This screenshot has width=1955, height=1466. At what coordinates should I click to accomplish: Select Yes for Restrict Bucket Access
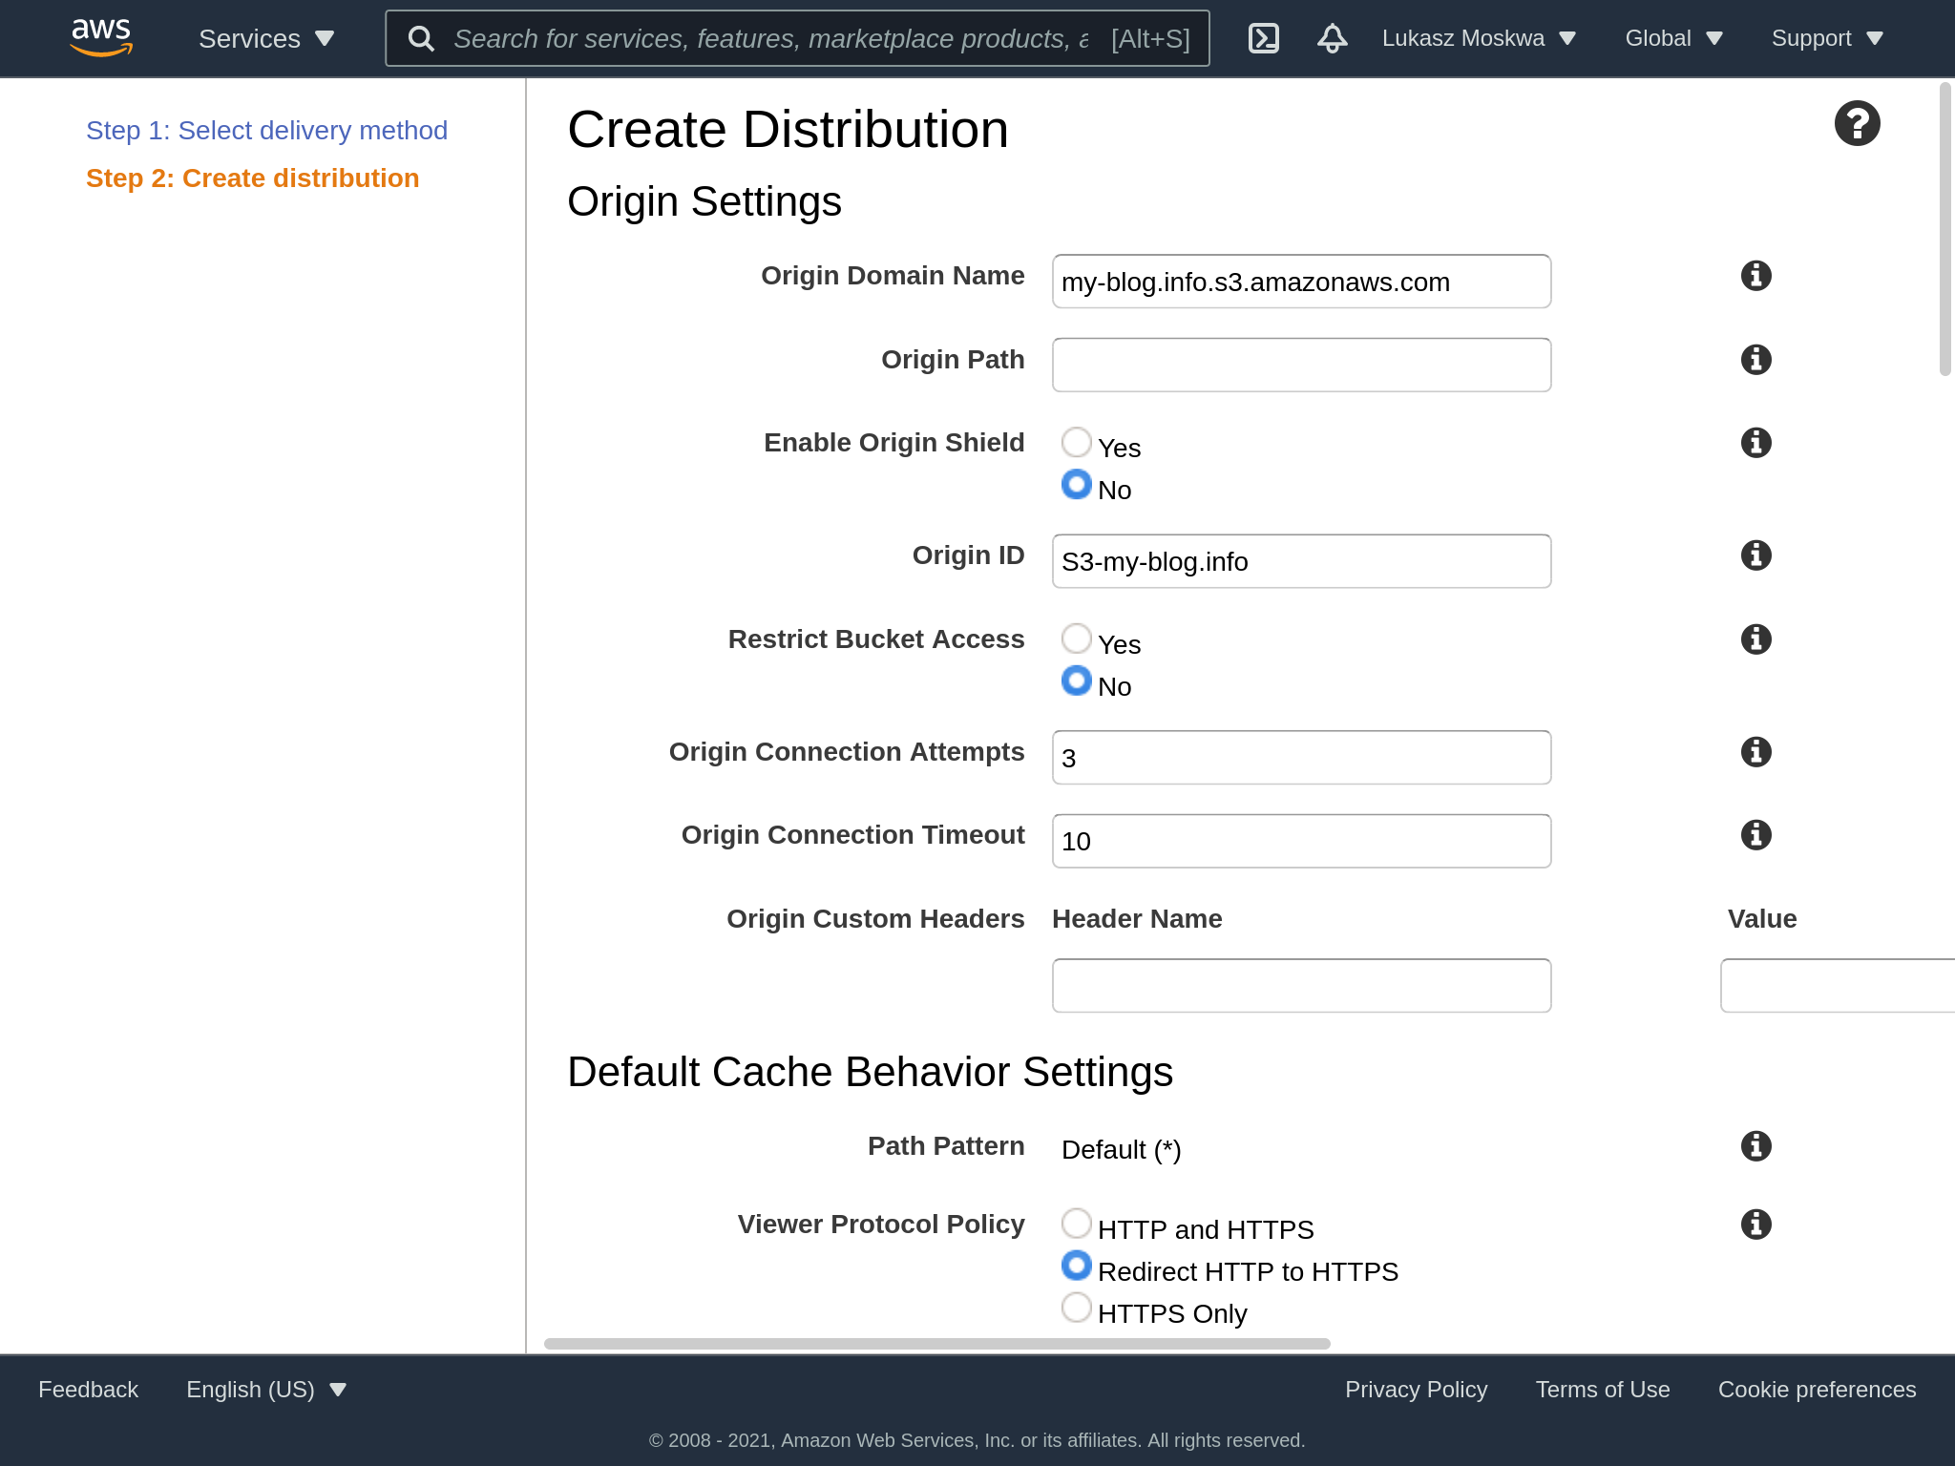pos(1077,639)
